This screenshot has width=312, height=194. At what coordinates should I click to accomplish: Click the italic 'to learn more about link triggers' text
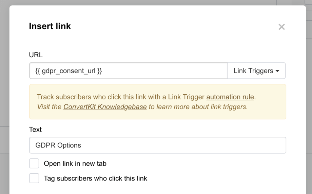(198, 107)
